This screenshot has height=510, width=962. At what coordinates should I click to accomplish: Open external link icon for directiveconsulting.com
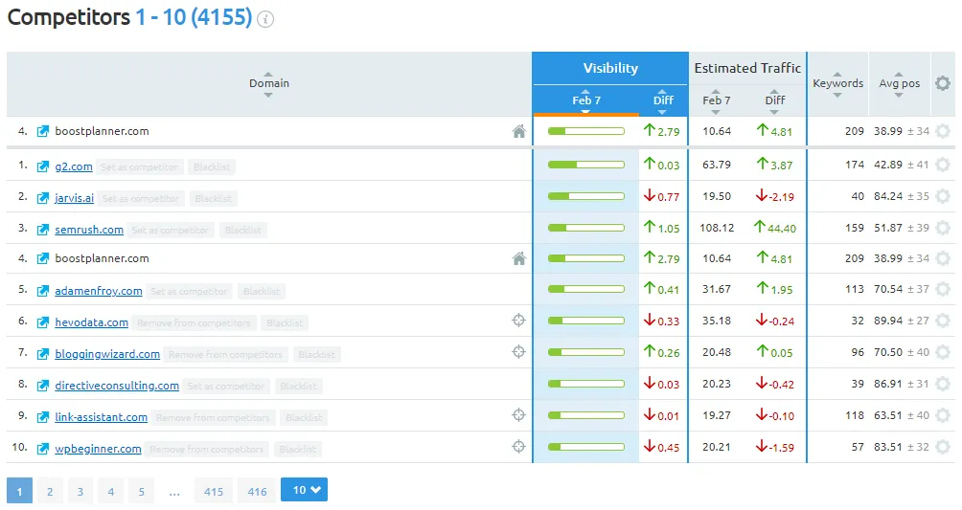(42, 386)
